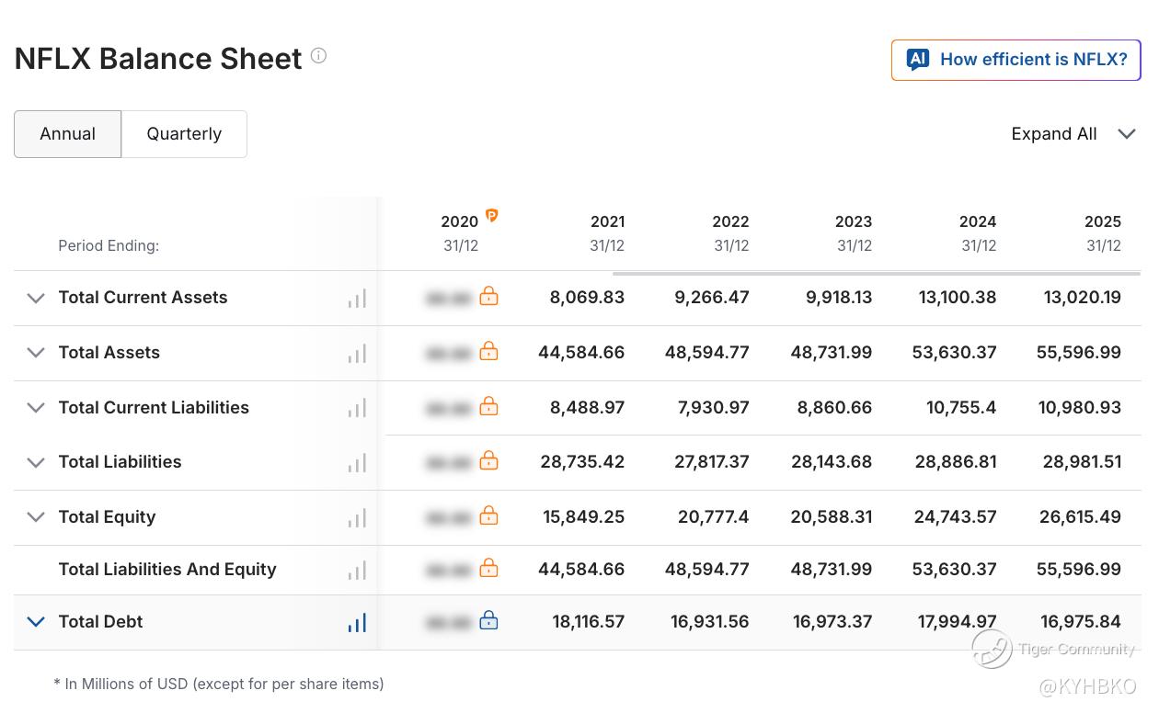
Task: Click the Tiger Community watermark logo
Action: coord(992,649)
